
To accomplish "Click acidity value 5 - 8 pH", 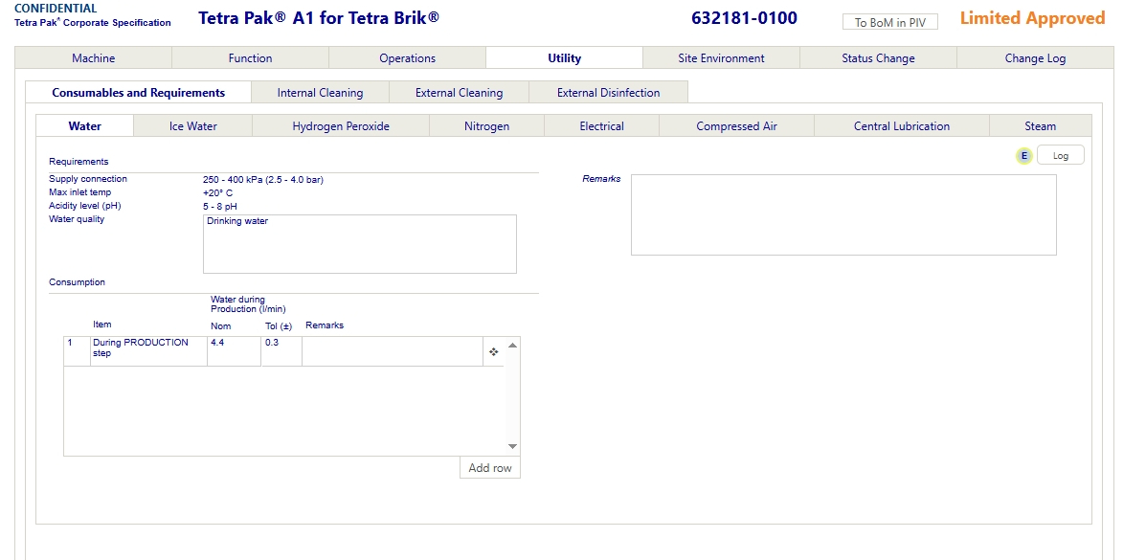I will pos(220,206).
